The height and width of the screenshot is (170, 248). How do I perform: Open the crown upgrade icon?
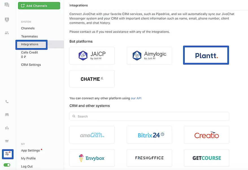tap(7, 141)
